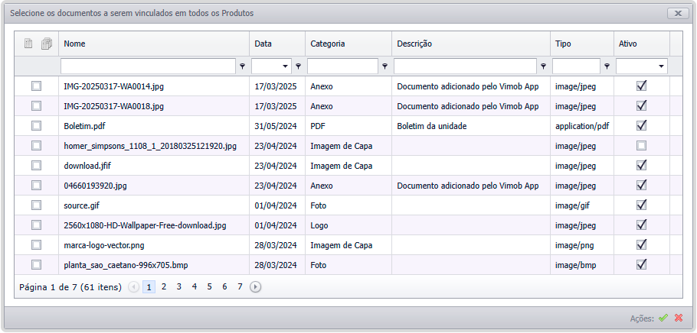The image size is (697, 333).
Task: Select IMG-20250317-WA0014.jpg row checkbox
Action: 36,86
